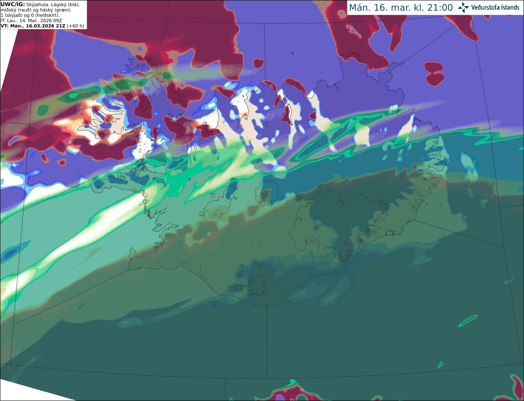Click the 'Veðurstofa Íslands' name text
Screen dimensions: 524x401
click(x=495, y=7)
